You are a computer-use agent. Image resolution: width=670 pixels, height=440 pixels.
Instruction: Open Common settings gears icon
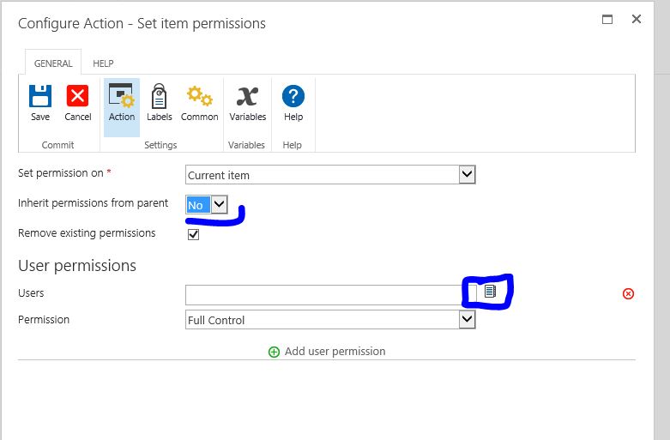coord(199,96)
